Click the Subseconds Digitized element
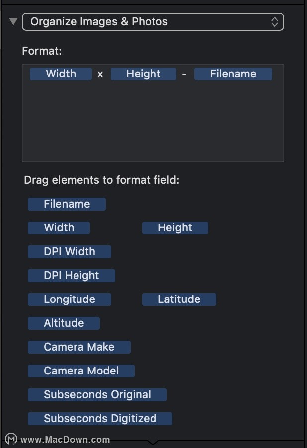 [x=100, y=419]
